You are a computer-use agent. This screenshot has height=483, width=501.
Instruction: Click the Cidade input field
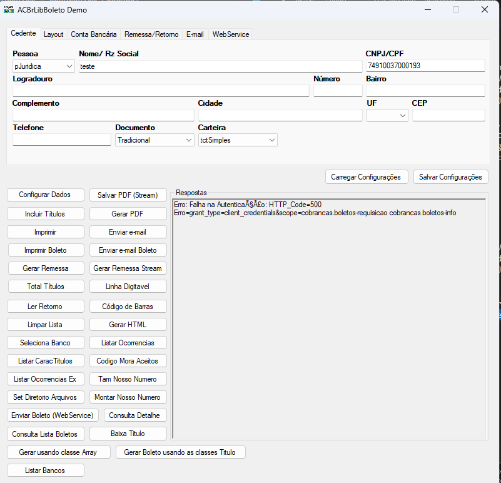point(280,115)
